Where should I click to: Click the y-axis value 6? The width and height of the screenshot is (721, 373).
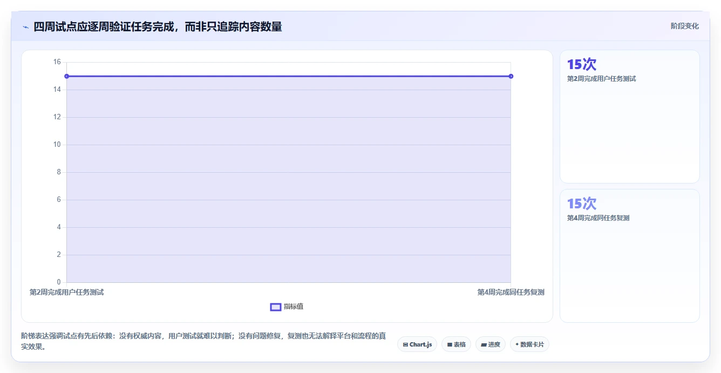coord(59,200)
